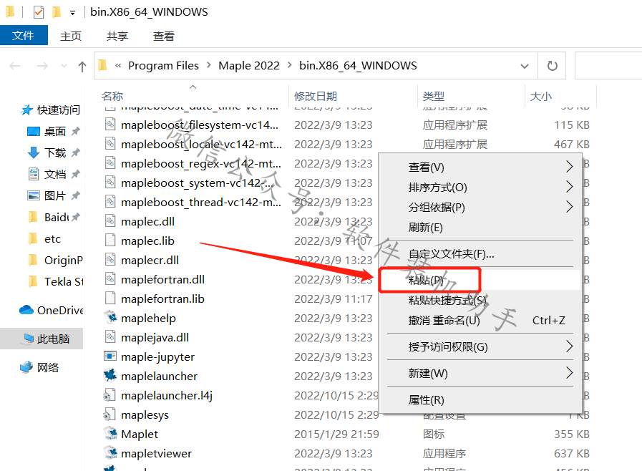Show hidden breadcrumb path with double chevron

(x=118, y=66)
